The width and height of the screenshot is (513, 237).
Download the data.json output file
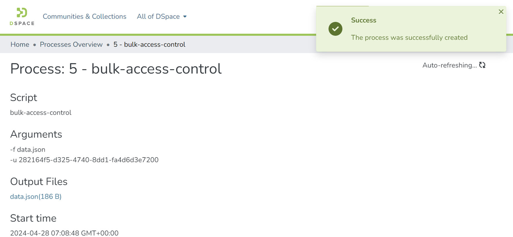click(36, 197)
